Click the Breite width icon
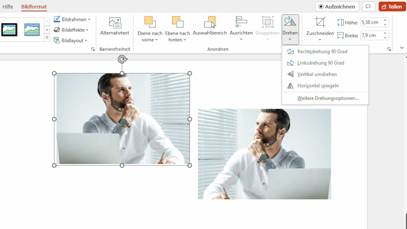407x229 pixels. (340, 35)
